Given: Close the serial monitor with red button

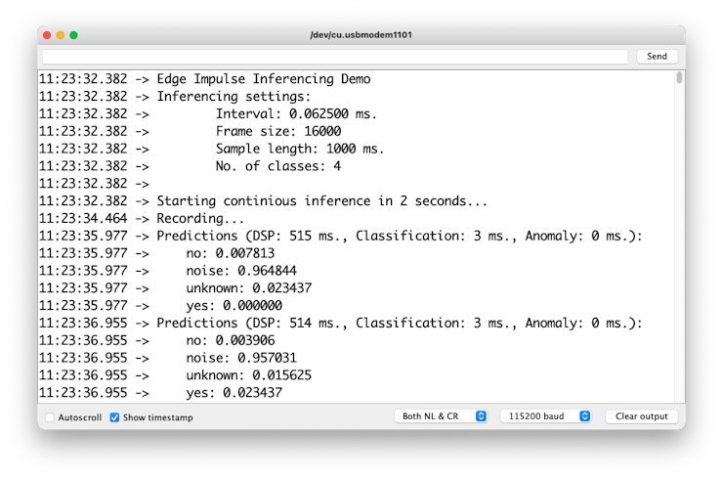Looking at the screenshot, I should 46,35.
